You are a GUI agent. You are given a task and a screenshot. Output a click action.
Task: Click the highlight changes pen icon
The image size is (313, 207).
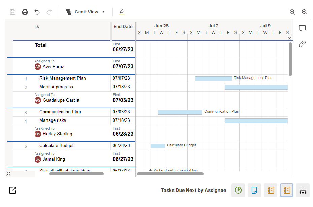point(122,12)
